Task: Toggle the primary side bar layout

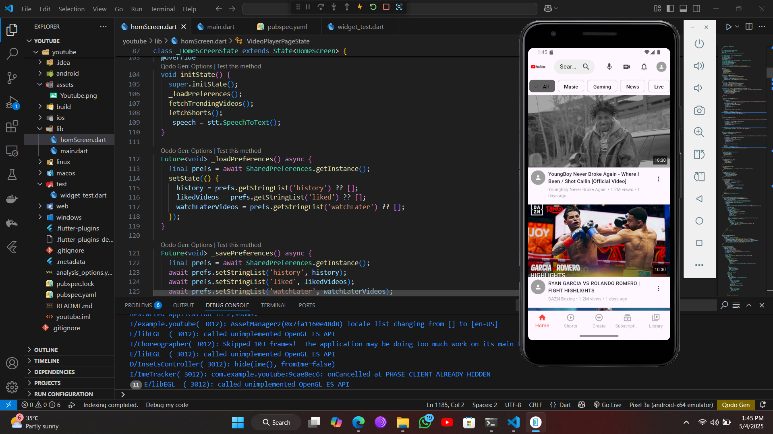Action: pos(670,8)
